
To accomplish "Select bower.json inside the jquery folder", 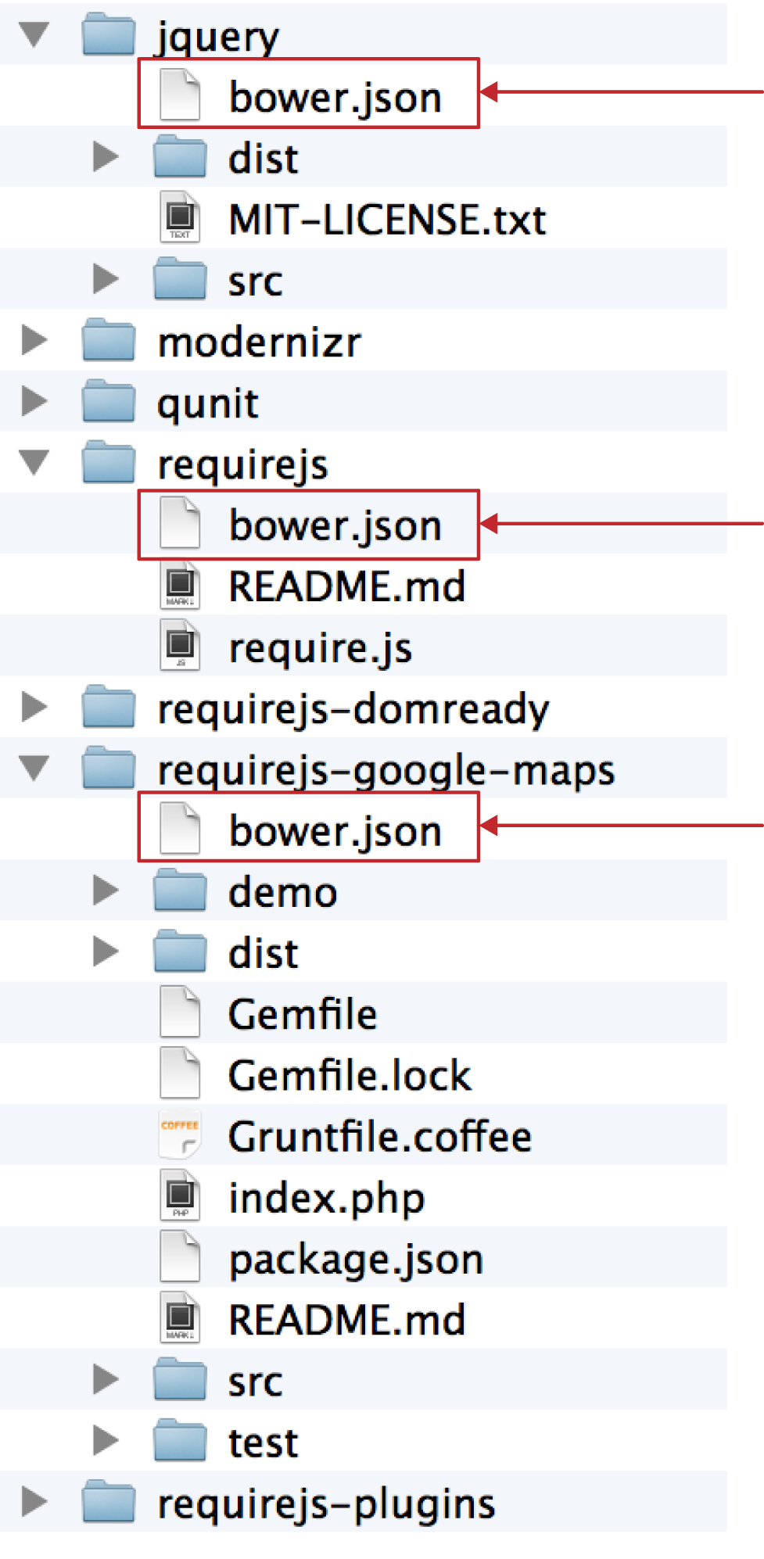I will [335, 97].
